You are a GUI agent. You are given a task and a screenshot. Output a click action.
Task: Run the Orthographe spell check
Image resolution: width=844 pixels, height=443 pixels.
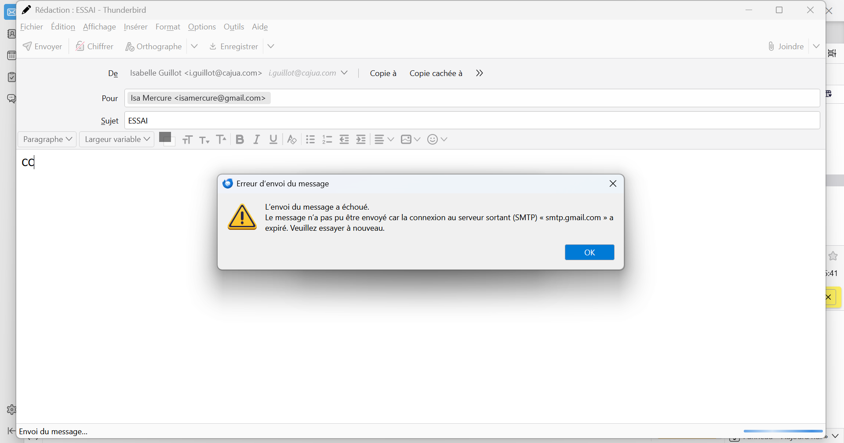pyautogui.click(x=153, y=46)
